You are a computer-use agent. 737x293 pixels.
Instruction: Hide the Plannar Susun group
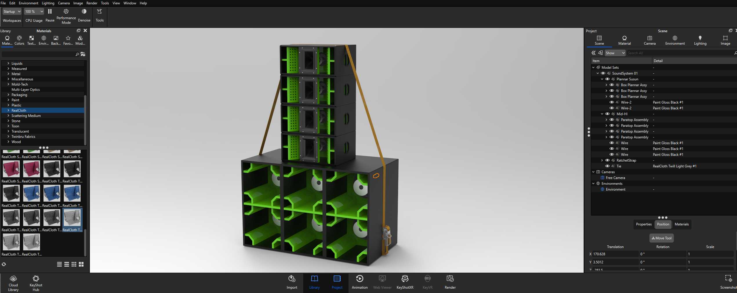point(607,79)
